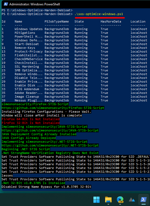Click the FireFox 64-Bit Is Not Installed line
Image resolution: width=150 pixels, height=206 pixels.
point(31,119)
